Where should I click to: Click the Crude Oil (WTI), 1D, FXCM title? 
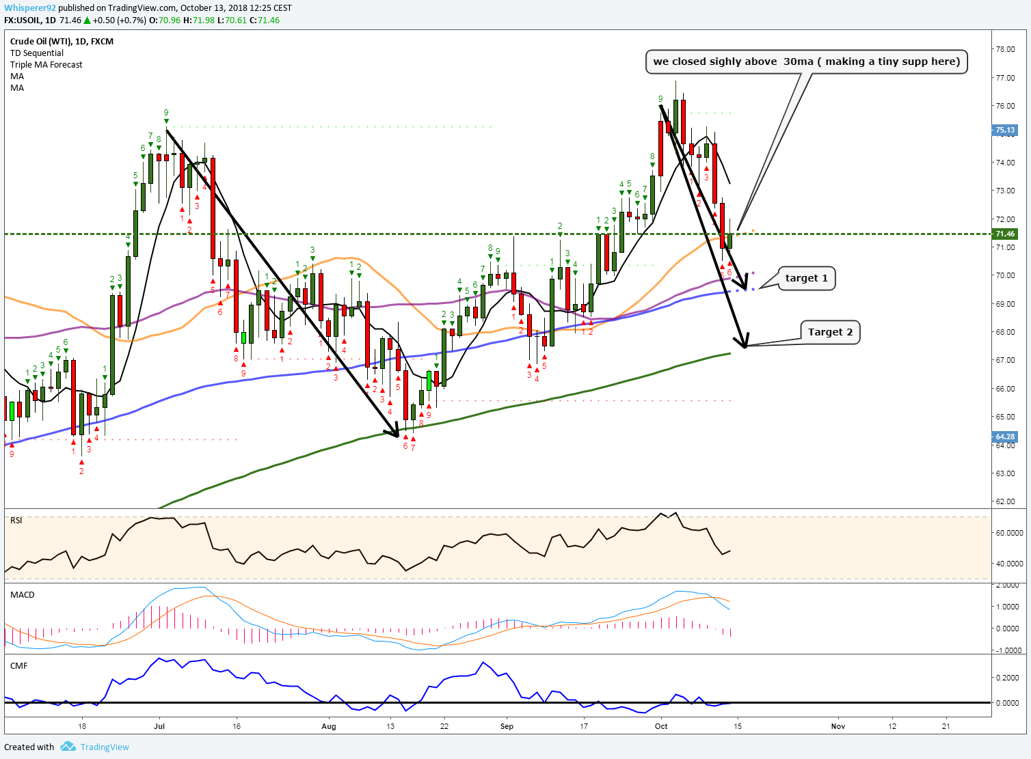pyautogui.click(x=62, y=41)
